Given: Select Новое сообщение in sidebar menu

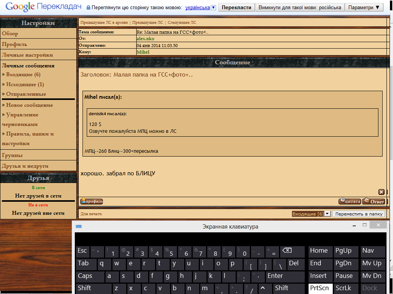Looking at the screenshot, I should tap(29, 105).
